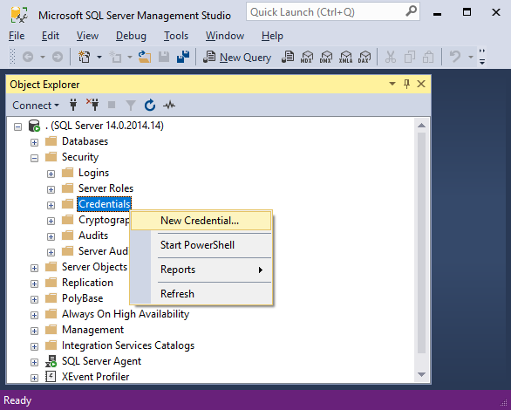Click the New Project icon
This screenshot has width=511, height=410.
85,57
